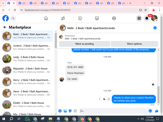Click Mafe's avatar next to Ok, tanks
Viewport: 163px width, 122px height.
click(x=62, y=79)
